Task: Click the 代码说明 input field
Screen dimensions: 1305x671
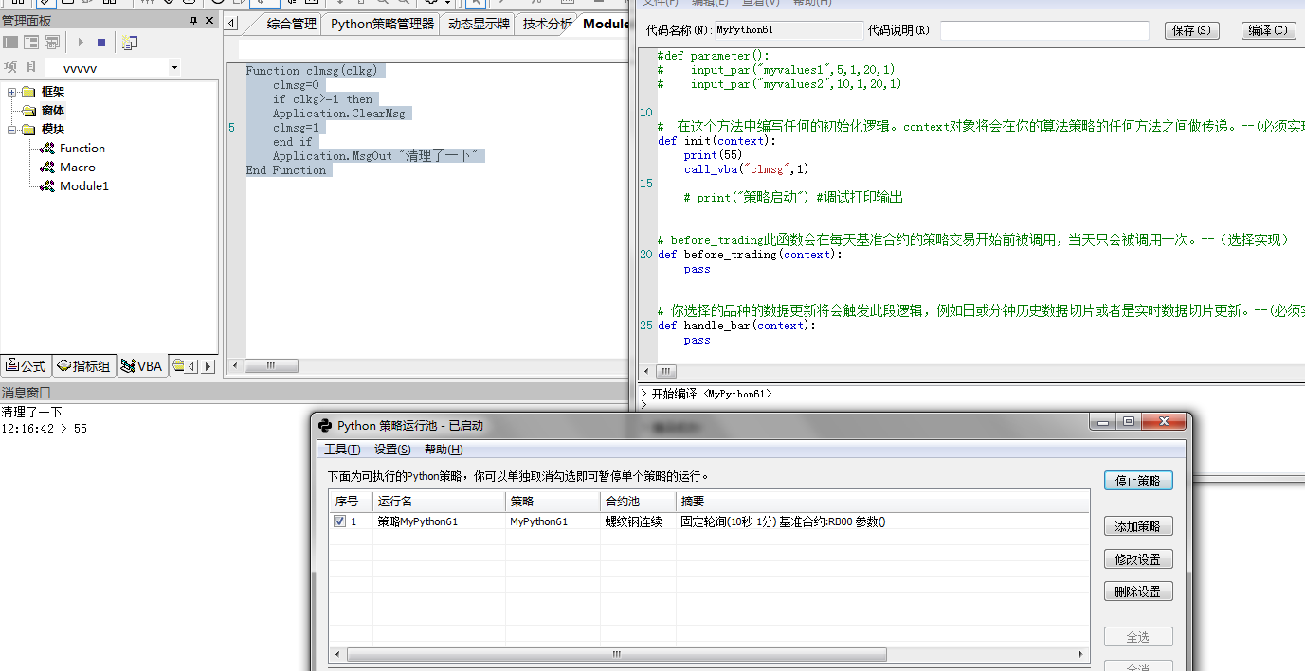Action: click(x=1044, y=30)
